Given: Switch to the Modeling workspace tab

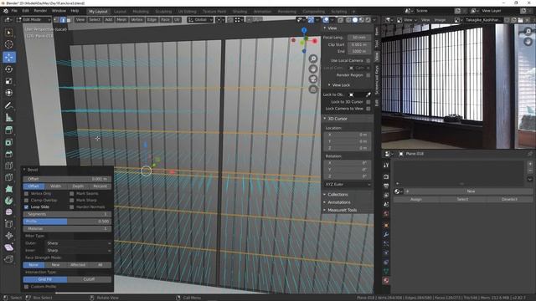Looking at the screenshot, I should [141, 12].
